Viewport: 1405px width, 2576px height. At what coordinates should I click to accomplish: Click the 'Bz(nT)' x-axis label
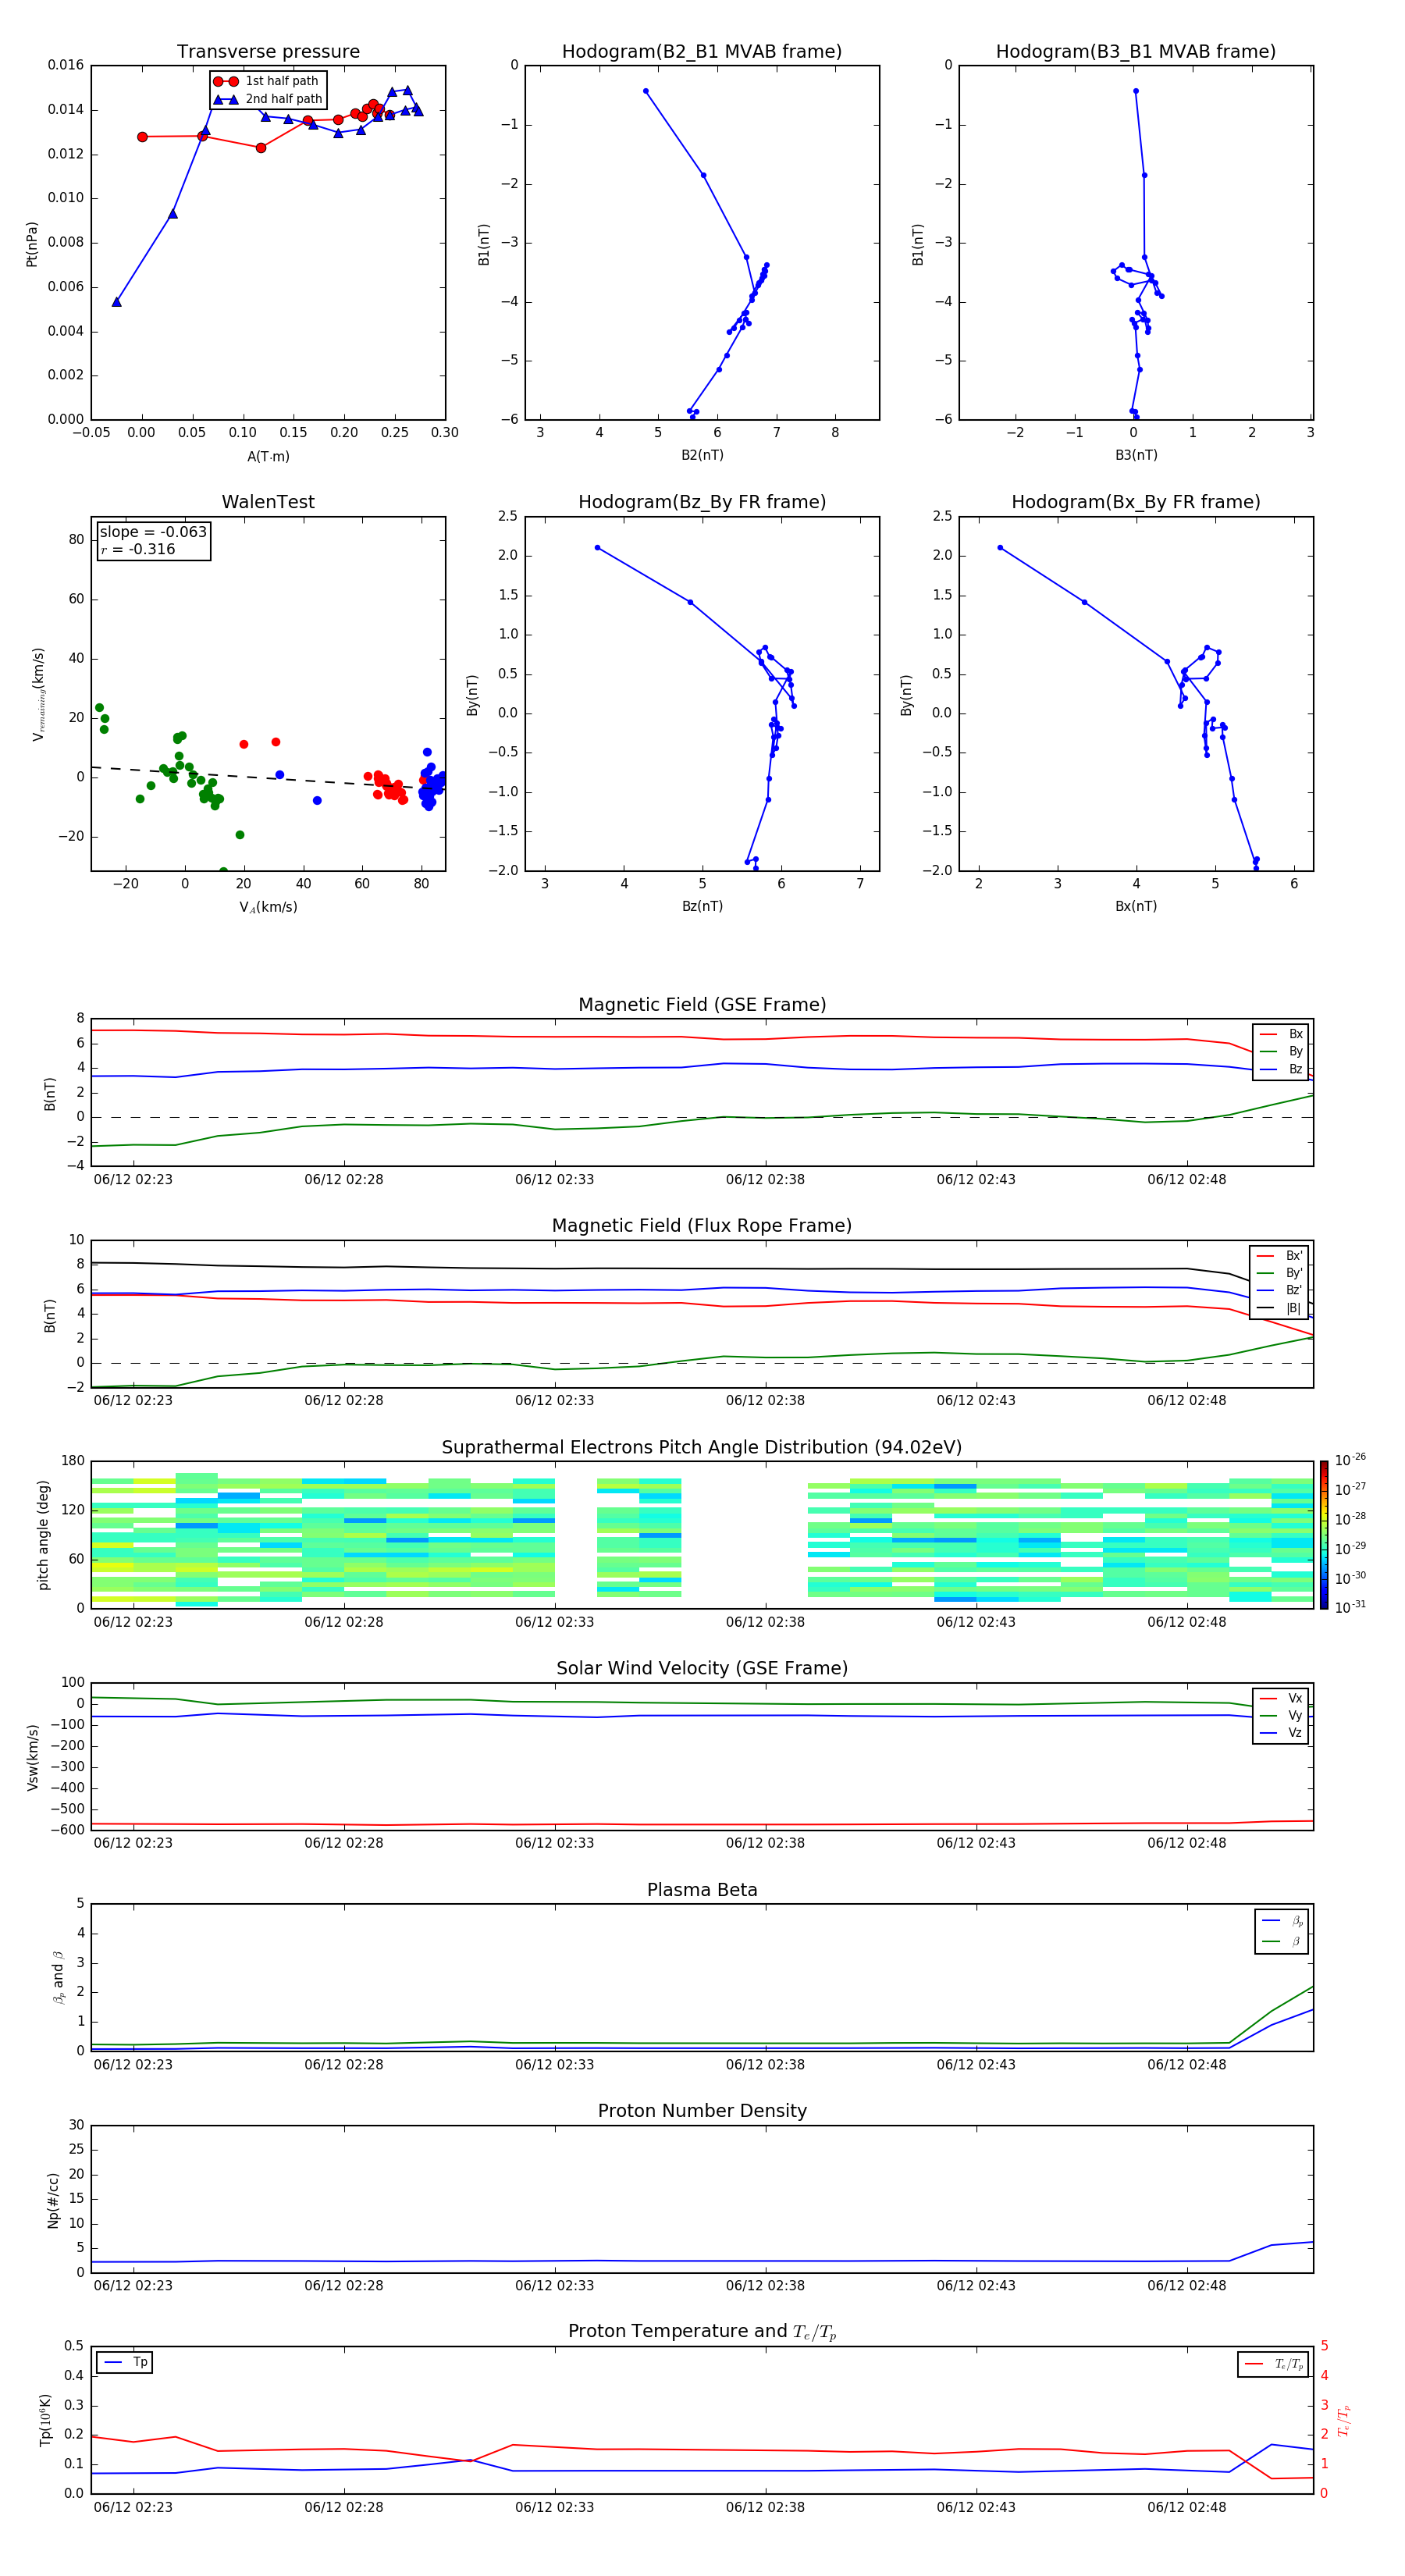click(x=702, y=906)
